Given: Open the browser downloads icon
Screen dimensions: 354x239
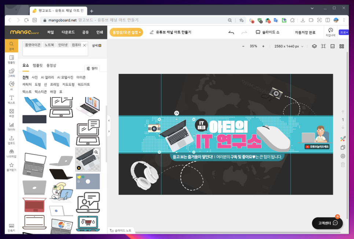Looking at the screenshot, I should [303, 20].
